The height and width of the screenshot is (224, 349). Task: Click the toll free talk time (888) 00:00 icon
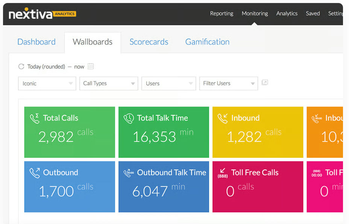317,173
